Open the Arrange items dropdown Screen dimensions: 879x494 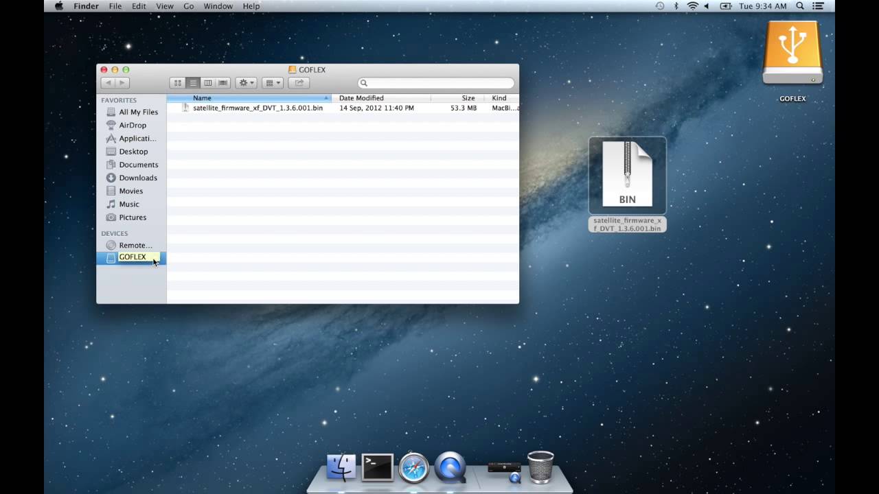pyautogui.click(x=273, y=83)
